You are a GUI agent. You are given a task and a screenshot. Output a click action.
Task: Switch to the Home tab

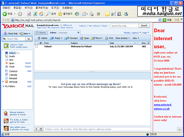point(41,33)
